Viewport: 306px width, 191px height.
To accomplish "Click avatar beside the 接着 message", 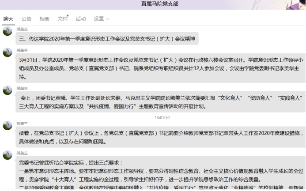I will pyautogui.click(x=8, y=125).
